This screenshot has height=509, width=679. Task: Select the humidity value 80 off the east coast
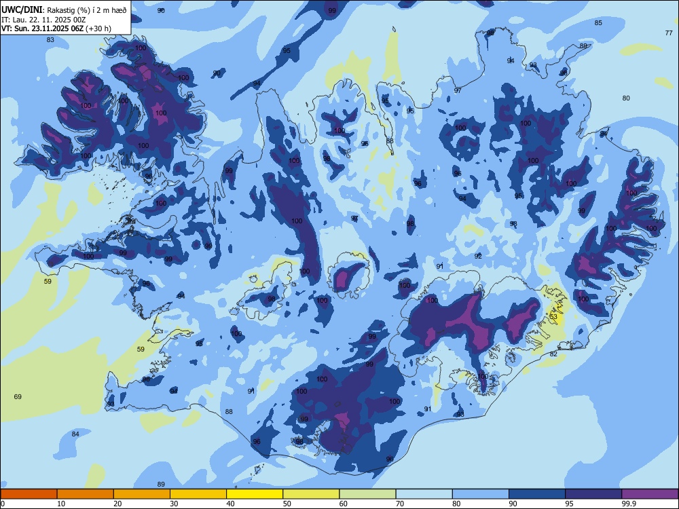[x=626, y=98]
